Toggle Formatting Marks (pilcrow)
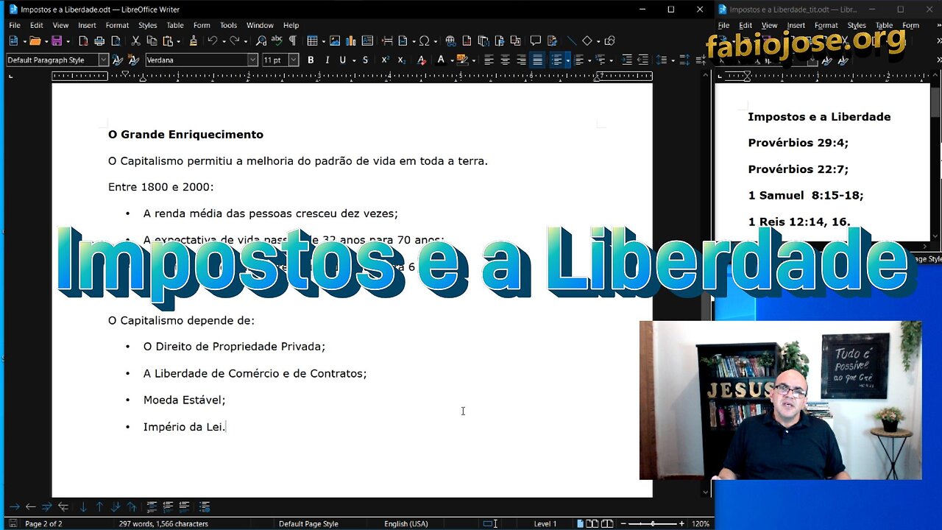This screenshot has width=942, height=530. (293, 41)
